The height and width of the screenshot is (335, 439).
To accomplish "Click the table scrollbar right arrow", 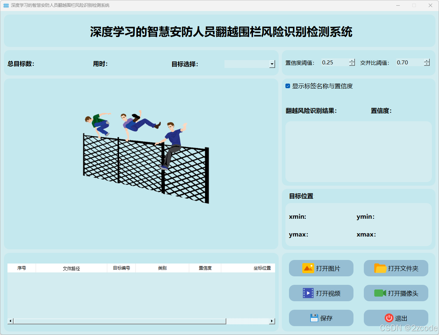I will (272, 321).
